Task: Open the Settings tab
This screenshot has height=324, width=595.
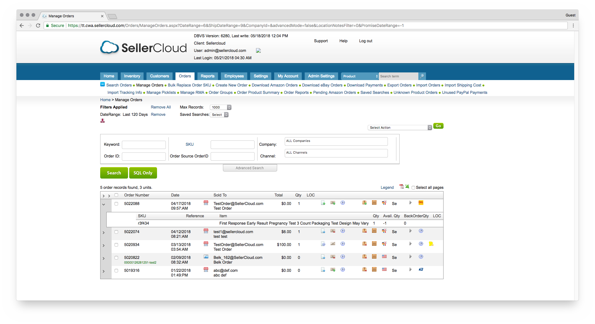Action: pos(261,76)
